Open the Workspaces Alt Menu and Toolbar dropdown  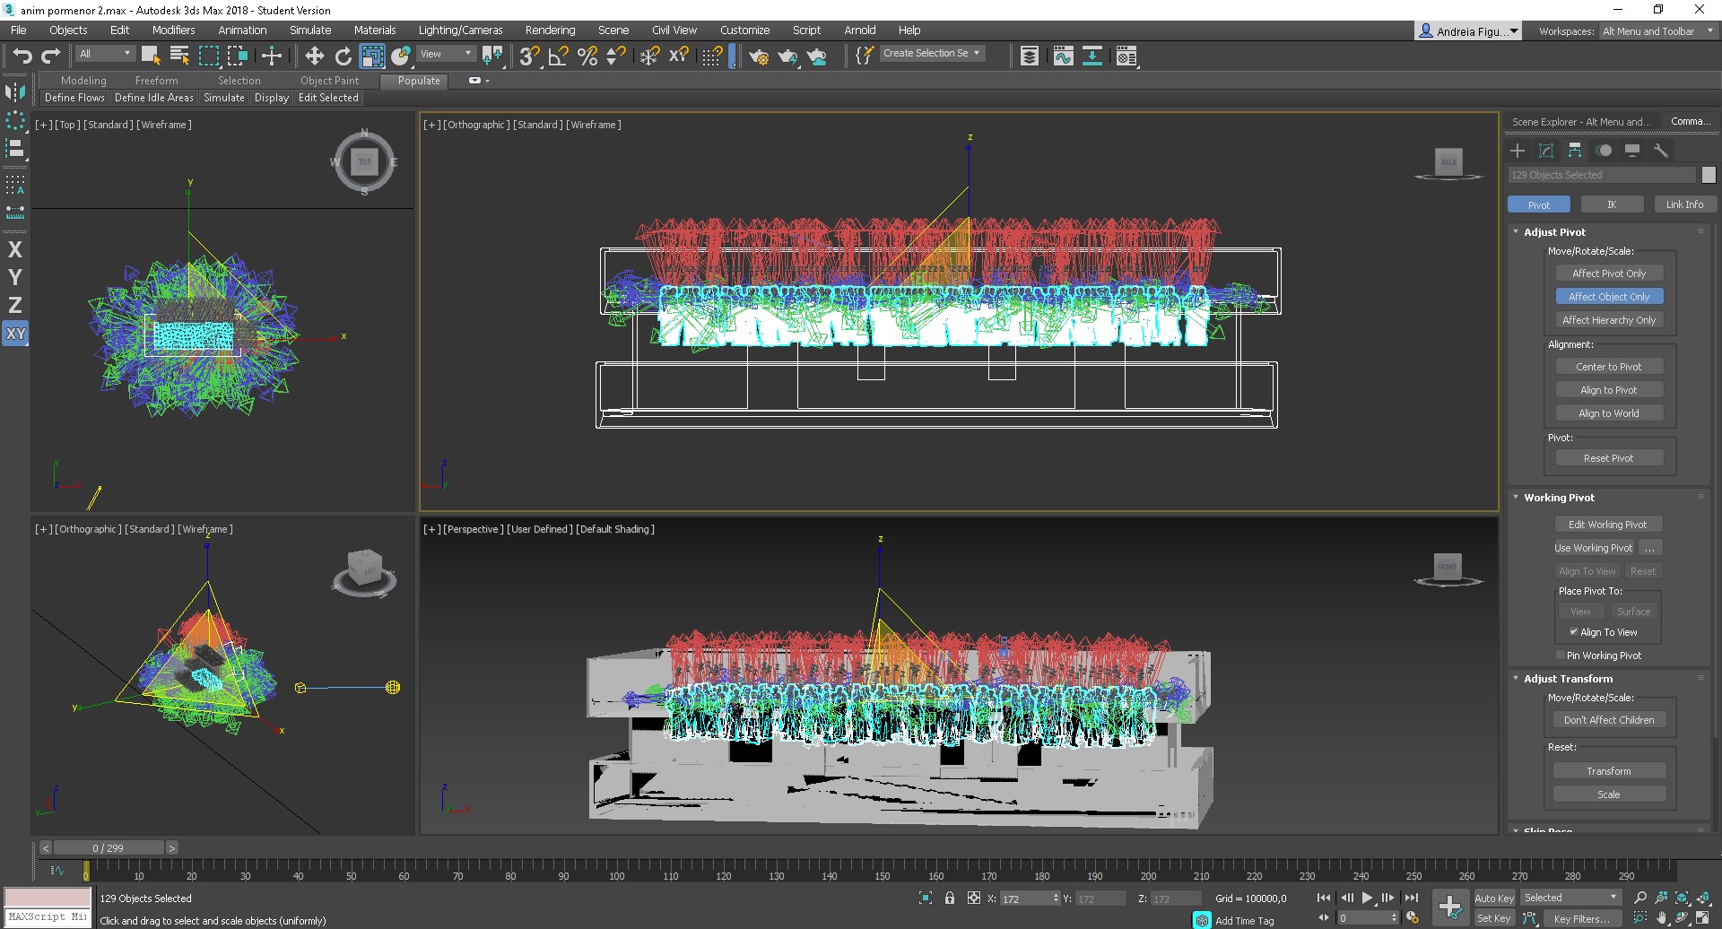(1657, 31)
